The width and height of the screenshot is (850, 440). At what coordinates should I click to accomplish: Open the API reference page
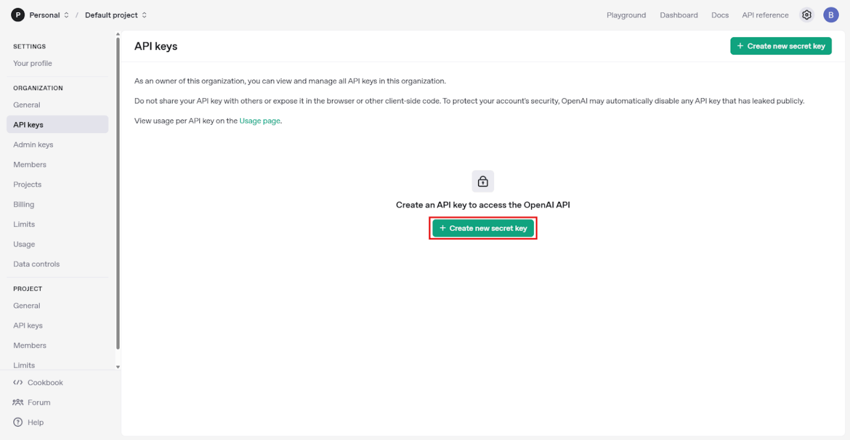tap(765, 15)
